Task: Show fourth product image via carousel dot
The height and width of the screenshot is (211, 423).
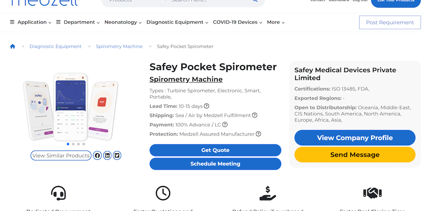Action: pos(84,144)
